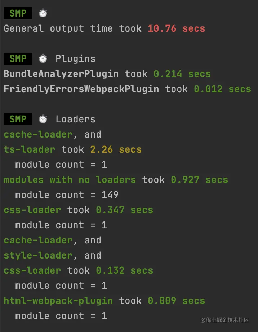258x332 pixels.
Task: Select the FriendlyErrorsWebpackPlugin name
Action: click(81, 89)
